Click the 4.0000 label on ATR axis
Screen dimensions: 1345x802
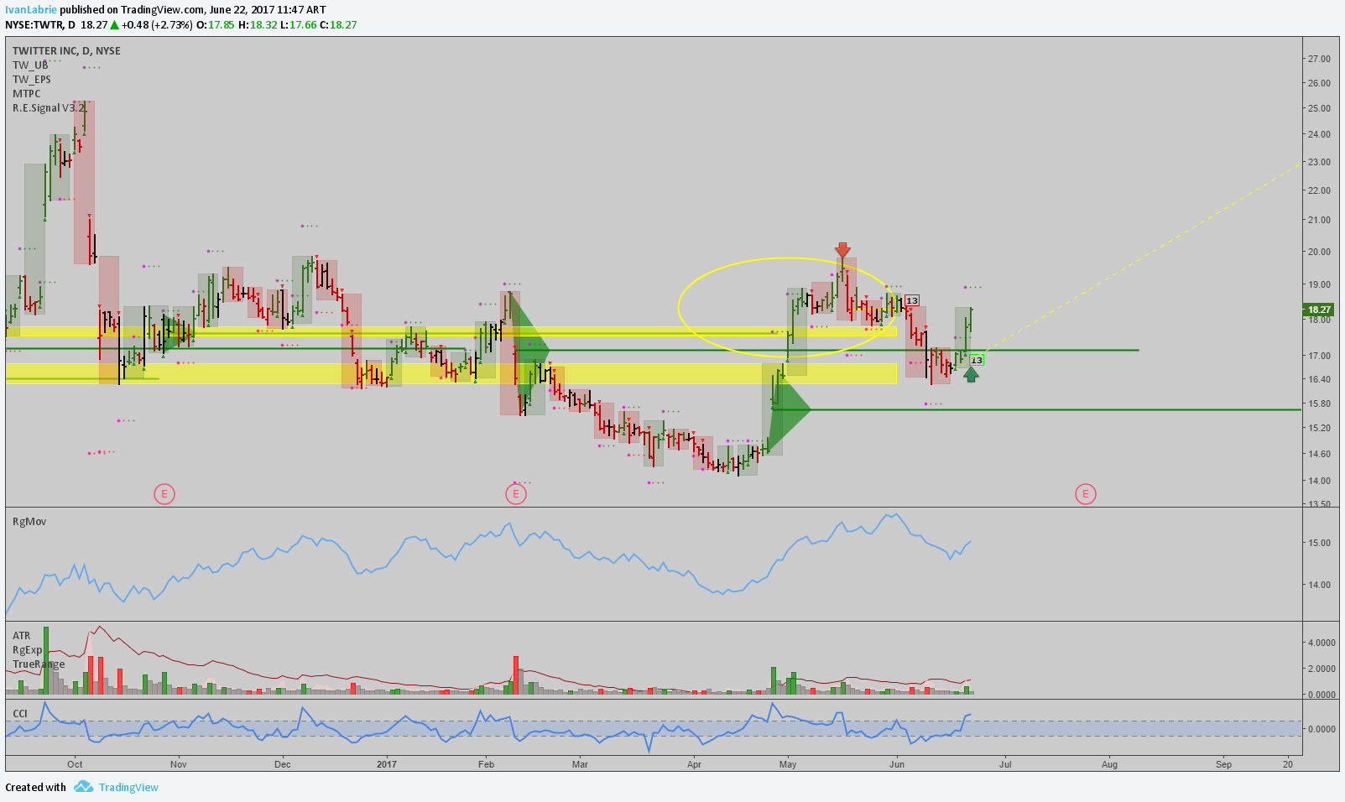point(1322,643)
